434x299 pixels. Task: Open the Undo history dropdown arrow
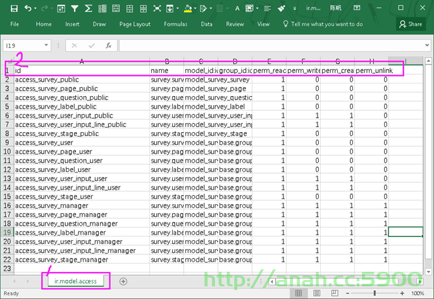[x=35, y=9]
